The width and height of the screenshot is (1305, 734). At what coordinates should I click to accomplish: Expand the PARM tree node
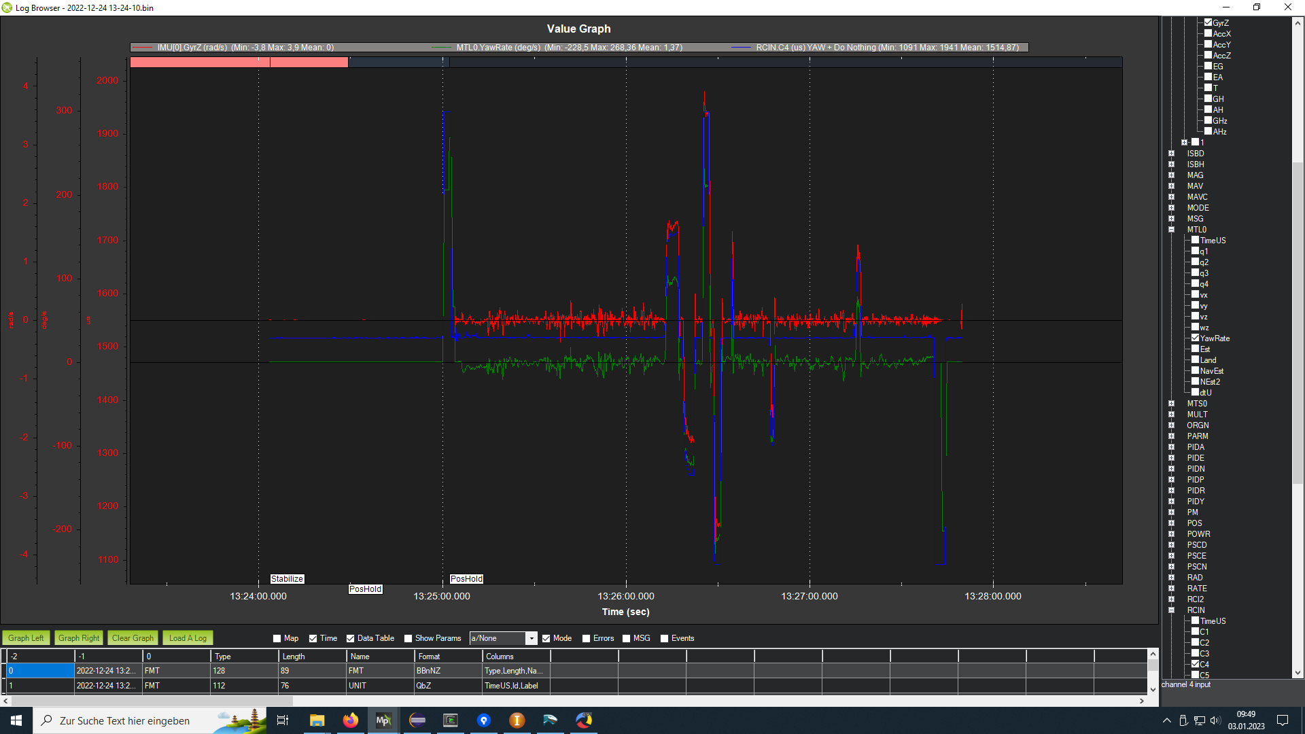(x=1172, y=436)
